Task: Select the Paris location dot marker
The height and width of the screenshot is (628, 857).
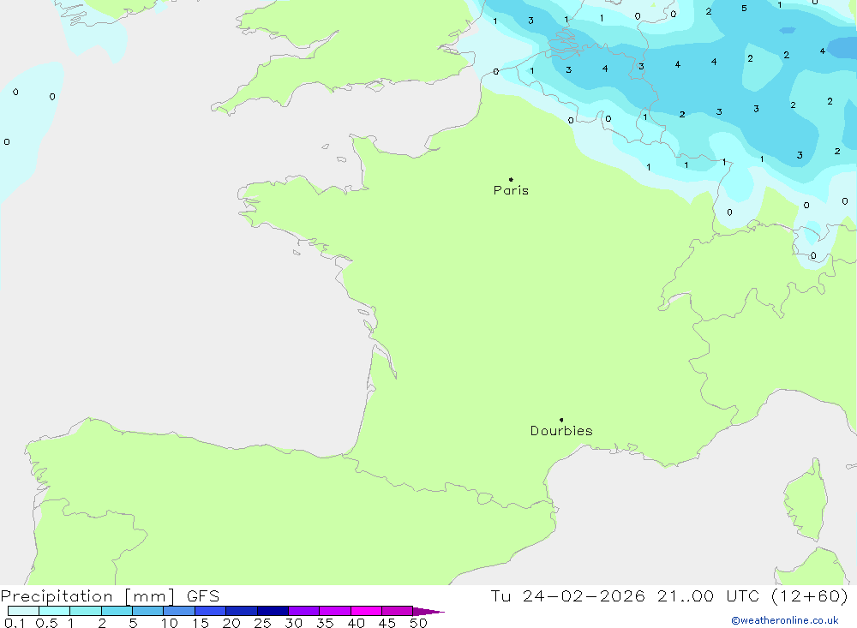Action: tap(511, 179)
